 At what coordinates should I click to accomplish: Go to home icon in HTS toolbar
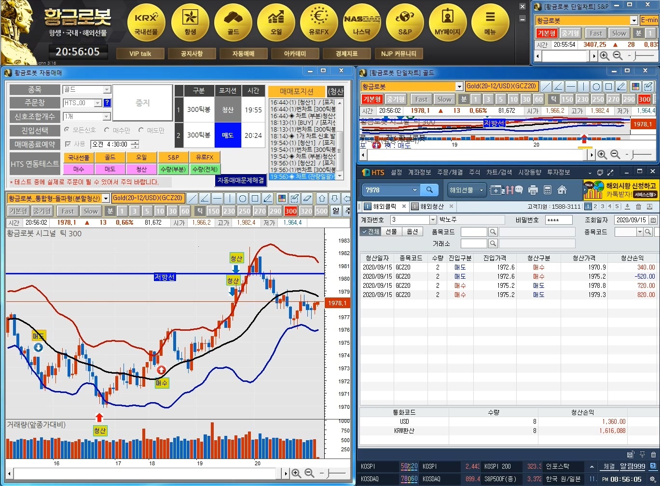click(x=562, y=190)
